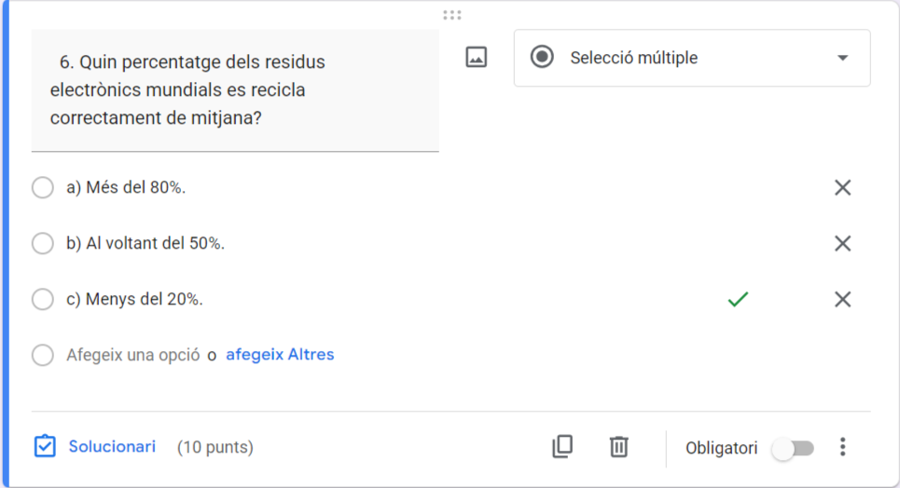The image size is (900, 488).
Task: Click the drag handle dots at the top
Action: pyautogui.click(x=452, y=15)
